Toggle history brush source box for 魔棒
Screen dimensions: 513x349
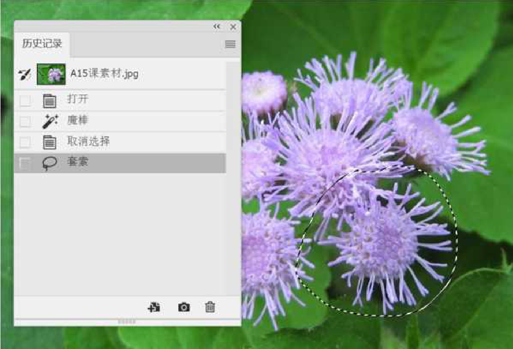pyautogui.click(x=25, y=122)
